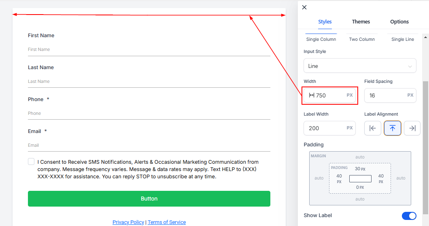Viewport: 429px width, 226px height.
Task: Click the green Button submit button
Action: click(x=149, y=199)
